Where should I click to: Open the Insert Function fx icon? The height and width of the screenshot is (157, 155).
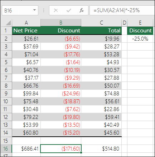point(82,10)
